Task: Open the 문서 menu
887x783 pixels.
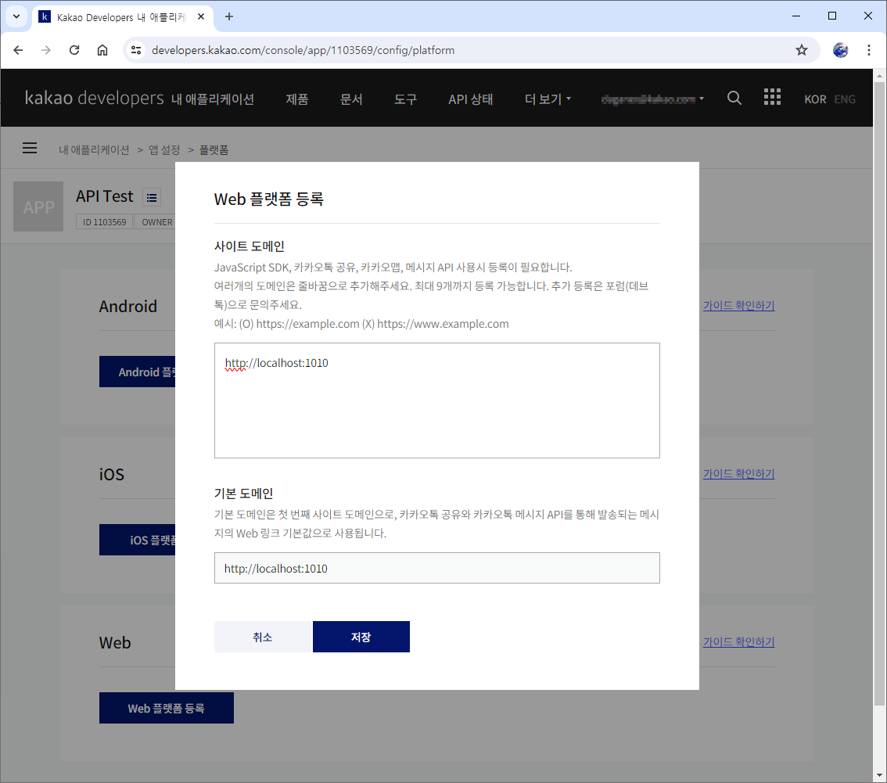Action: point(351,99)
